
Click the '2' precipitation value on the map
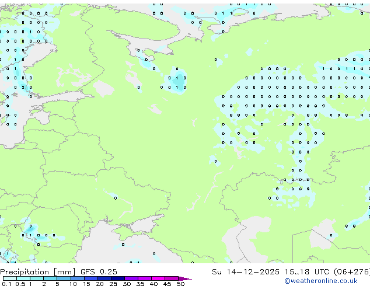pyautogui.click(x=23, y=88)
